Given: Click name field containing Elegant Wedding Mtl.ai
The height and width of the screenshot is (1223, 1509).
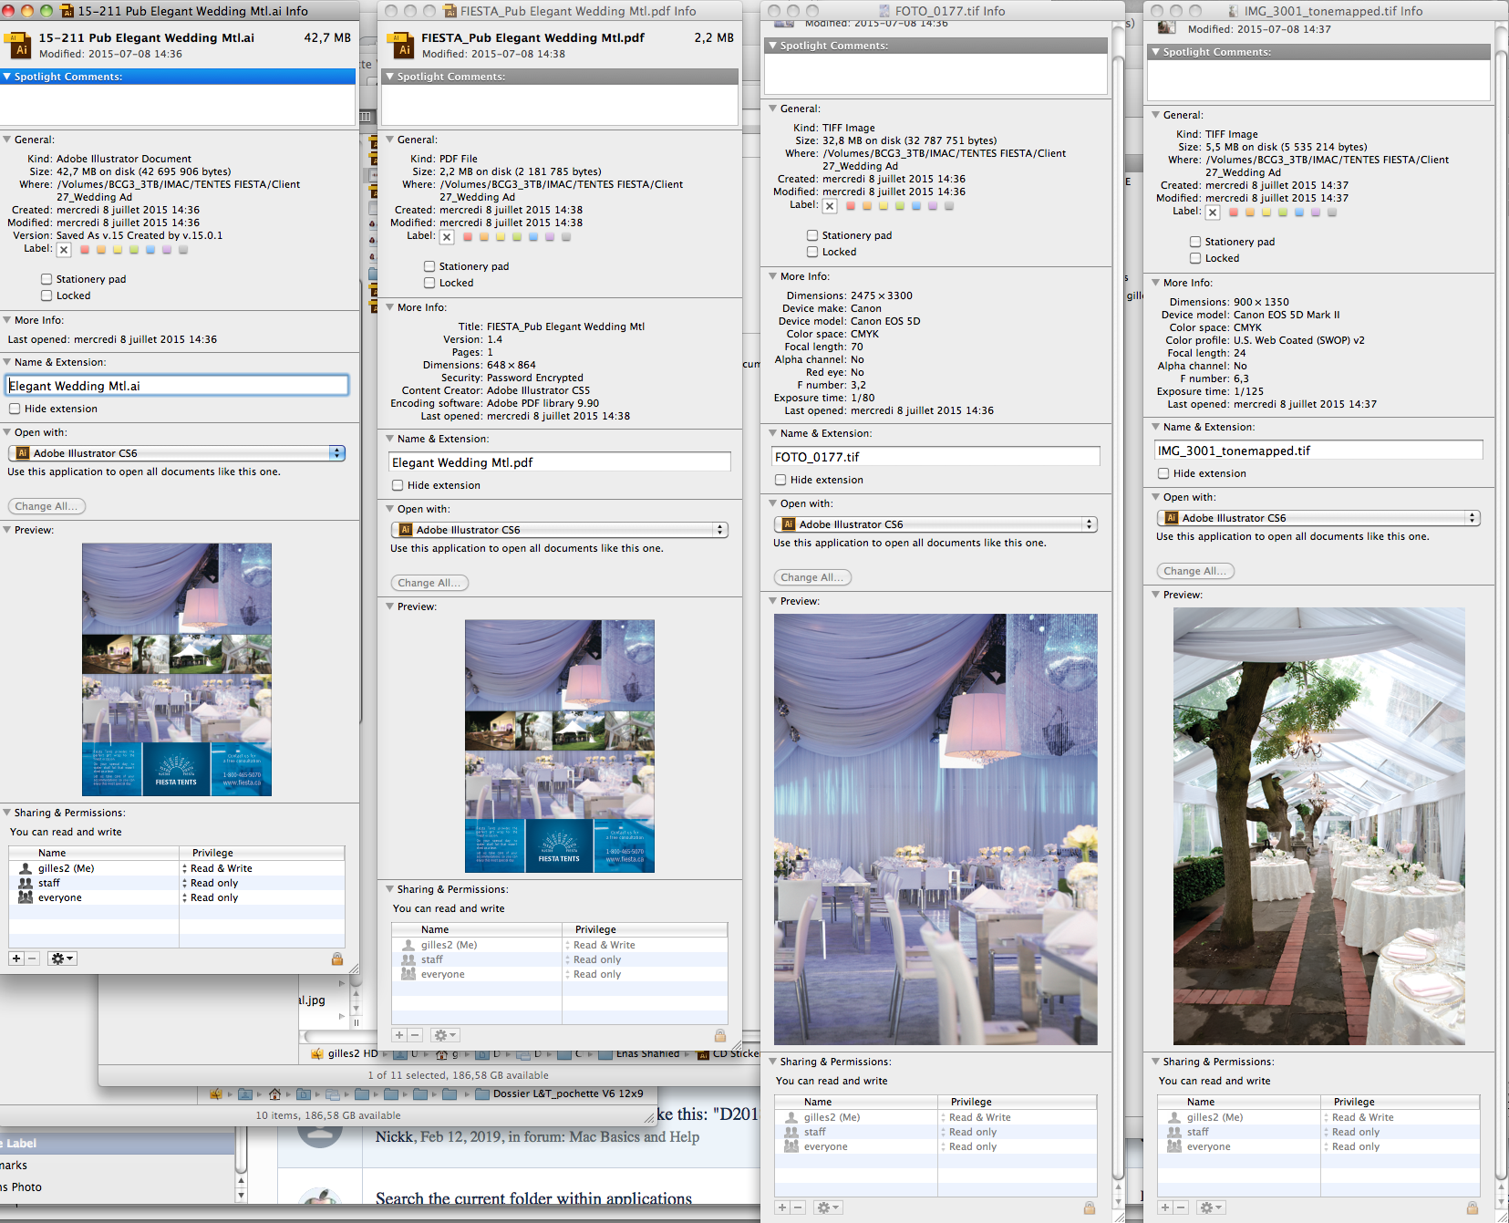Looking at the screenshot, I should (x=177, y=386).
